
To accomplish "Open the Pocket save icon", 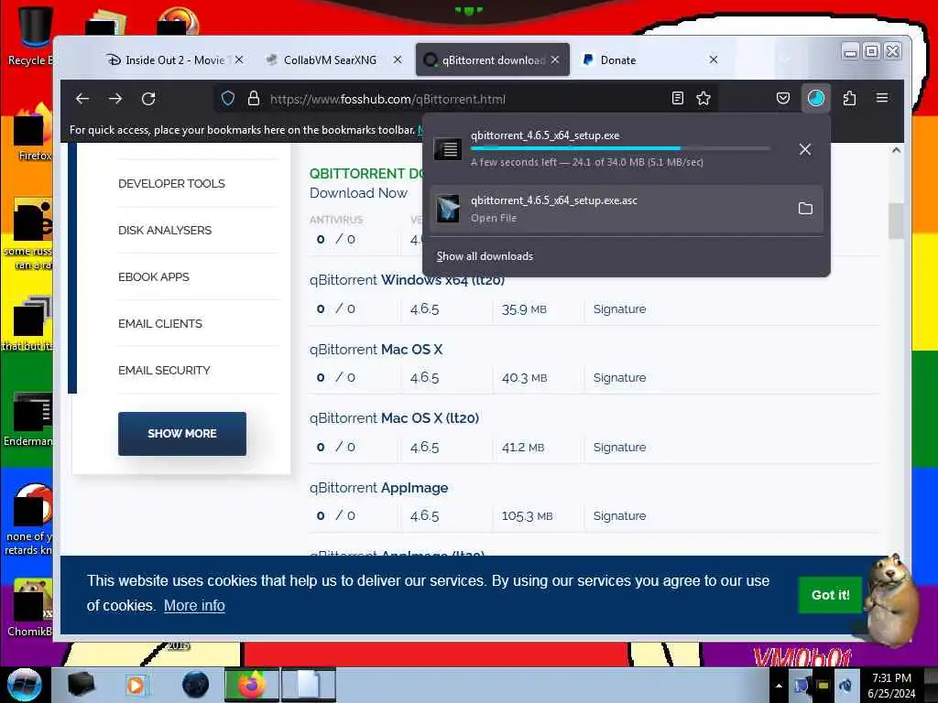I will coord(782,98).
